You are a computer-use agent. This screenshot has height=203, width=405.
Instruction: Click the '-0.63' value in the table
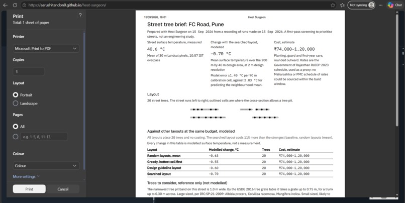214,156
